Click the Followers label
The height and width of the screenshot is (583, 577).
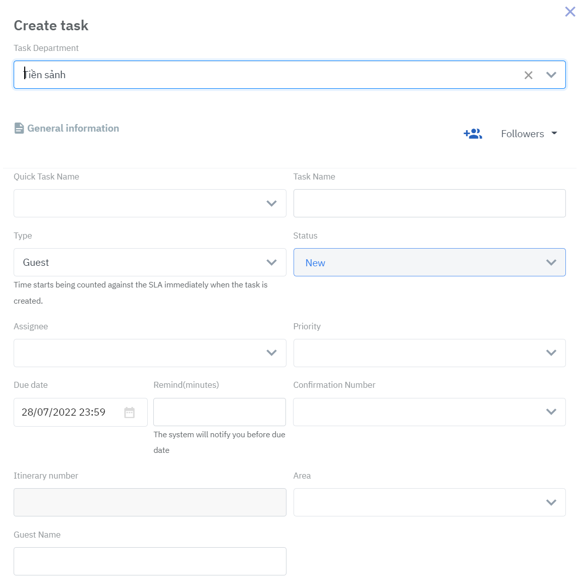523,133
